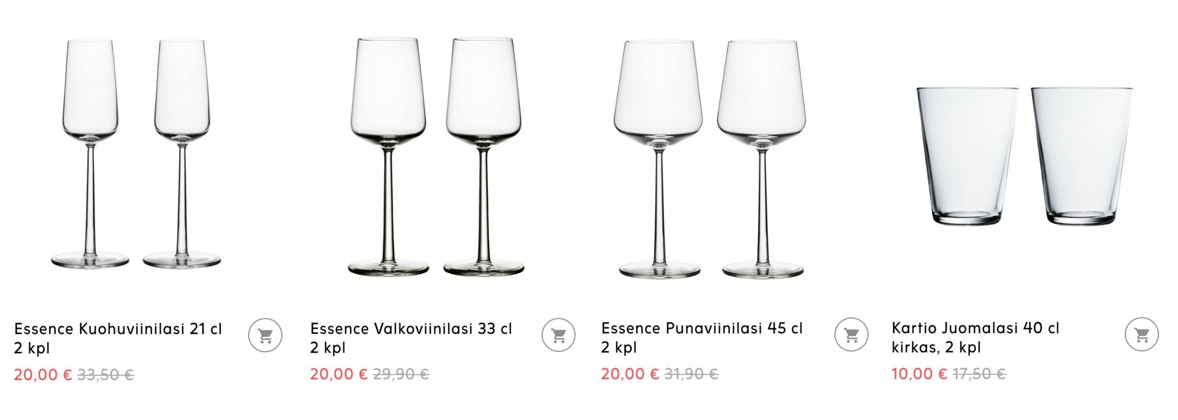
Task: Open the Essence Valkoviinilasi 33 cl product title
Action: [x=411, y=338]
